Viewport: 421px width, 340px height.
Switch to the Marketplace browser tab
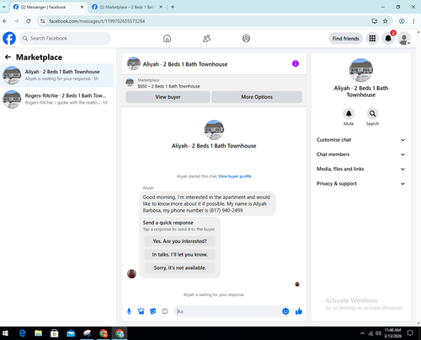(127, 7)
